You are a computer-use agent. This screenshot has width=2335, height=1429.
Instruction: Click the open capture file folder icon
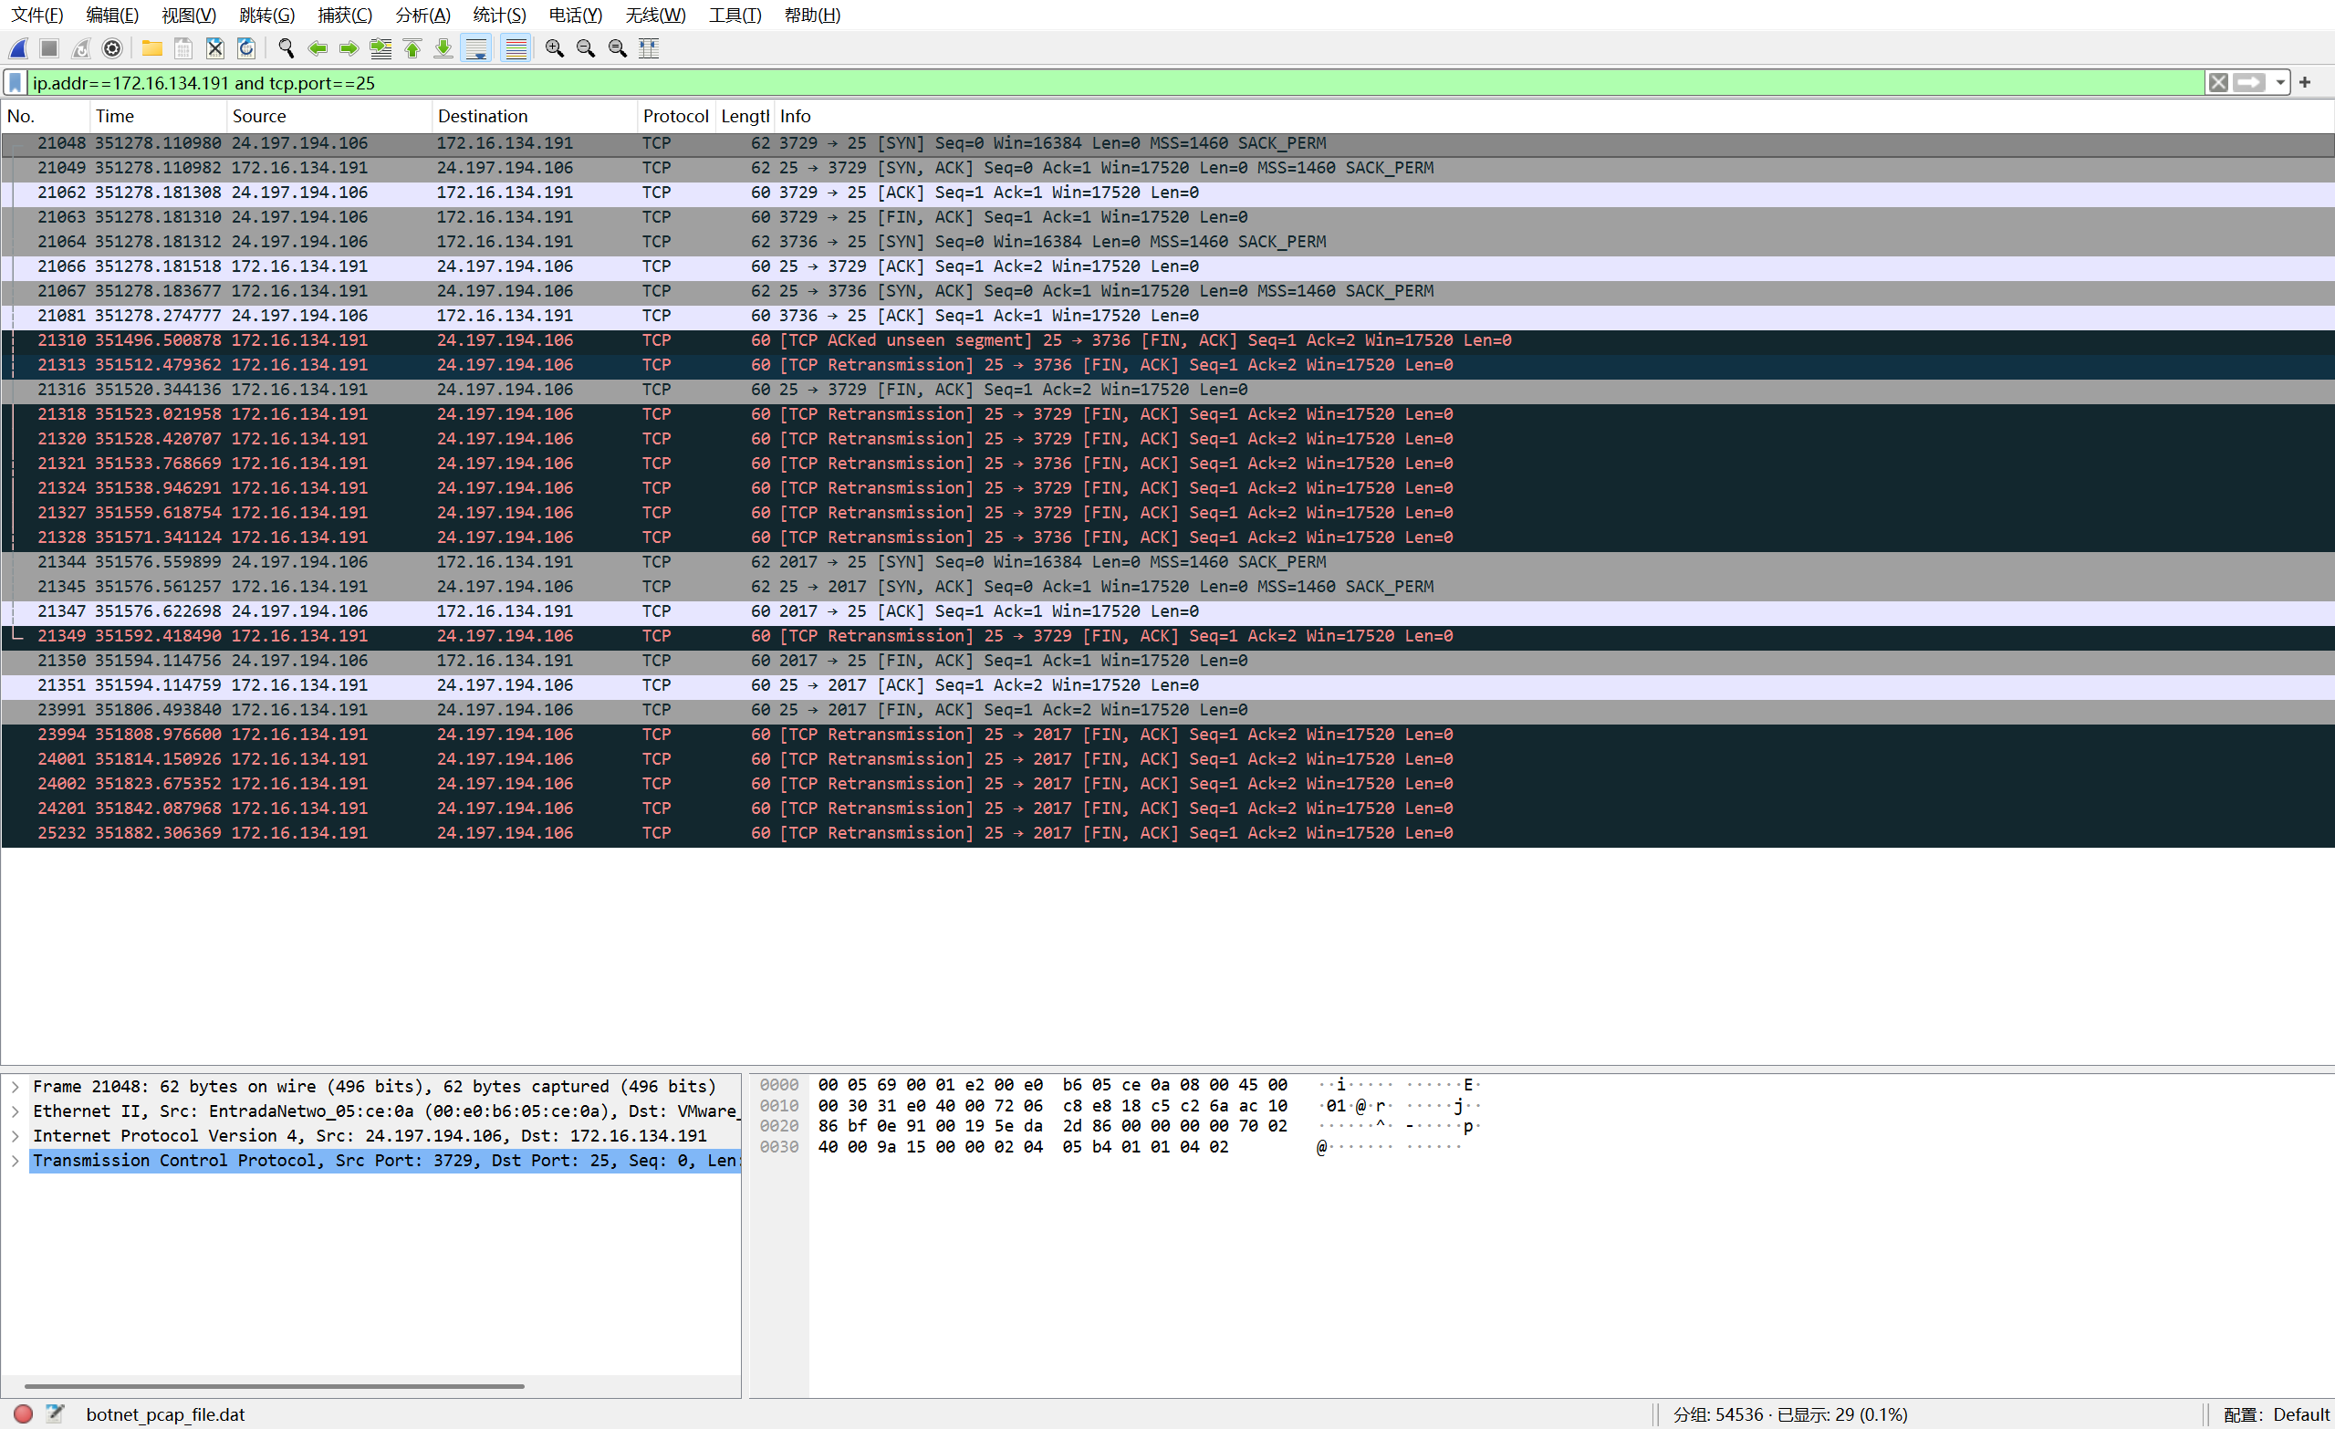pos(151,48)
